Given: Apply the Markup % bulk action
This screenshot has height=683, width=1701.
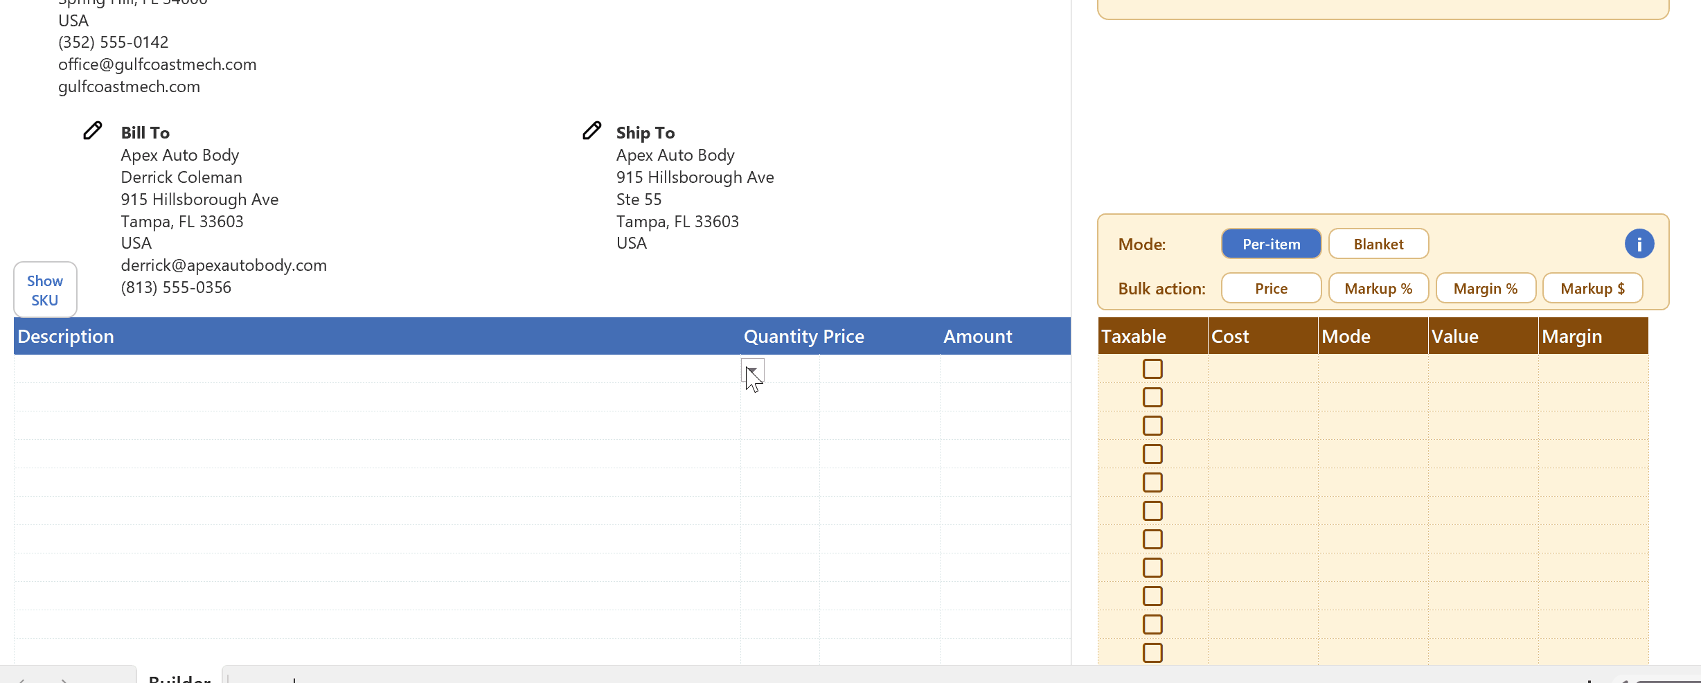Looking at the screenshot, I should 1378,288.
